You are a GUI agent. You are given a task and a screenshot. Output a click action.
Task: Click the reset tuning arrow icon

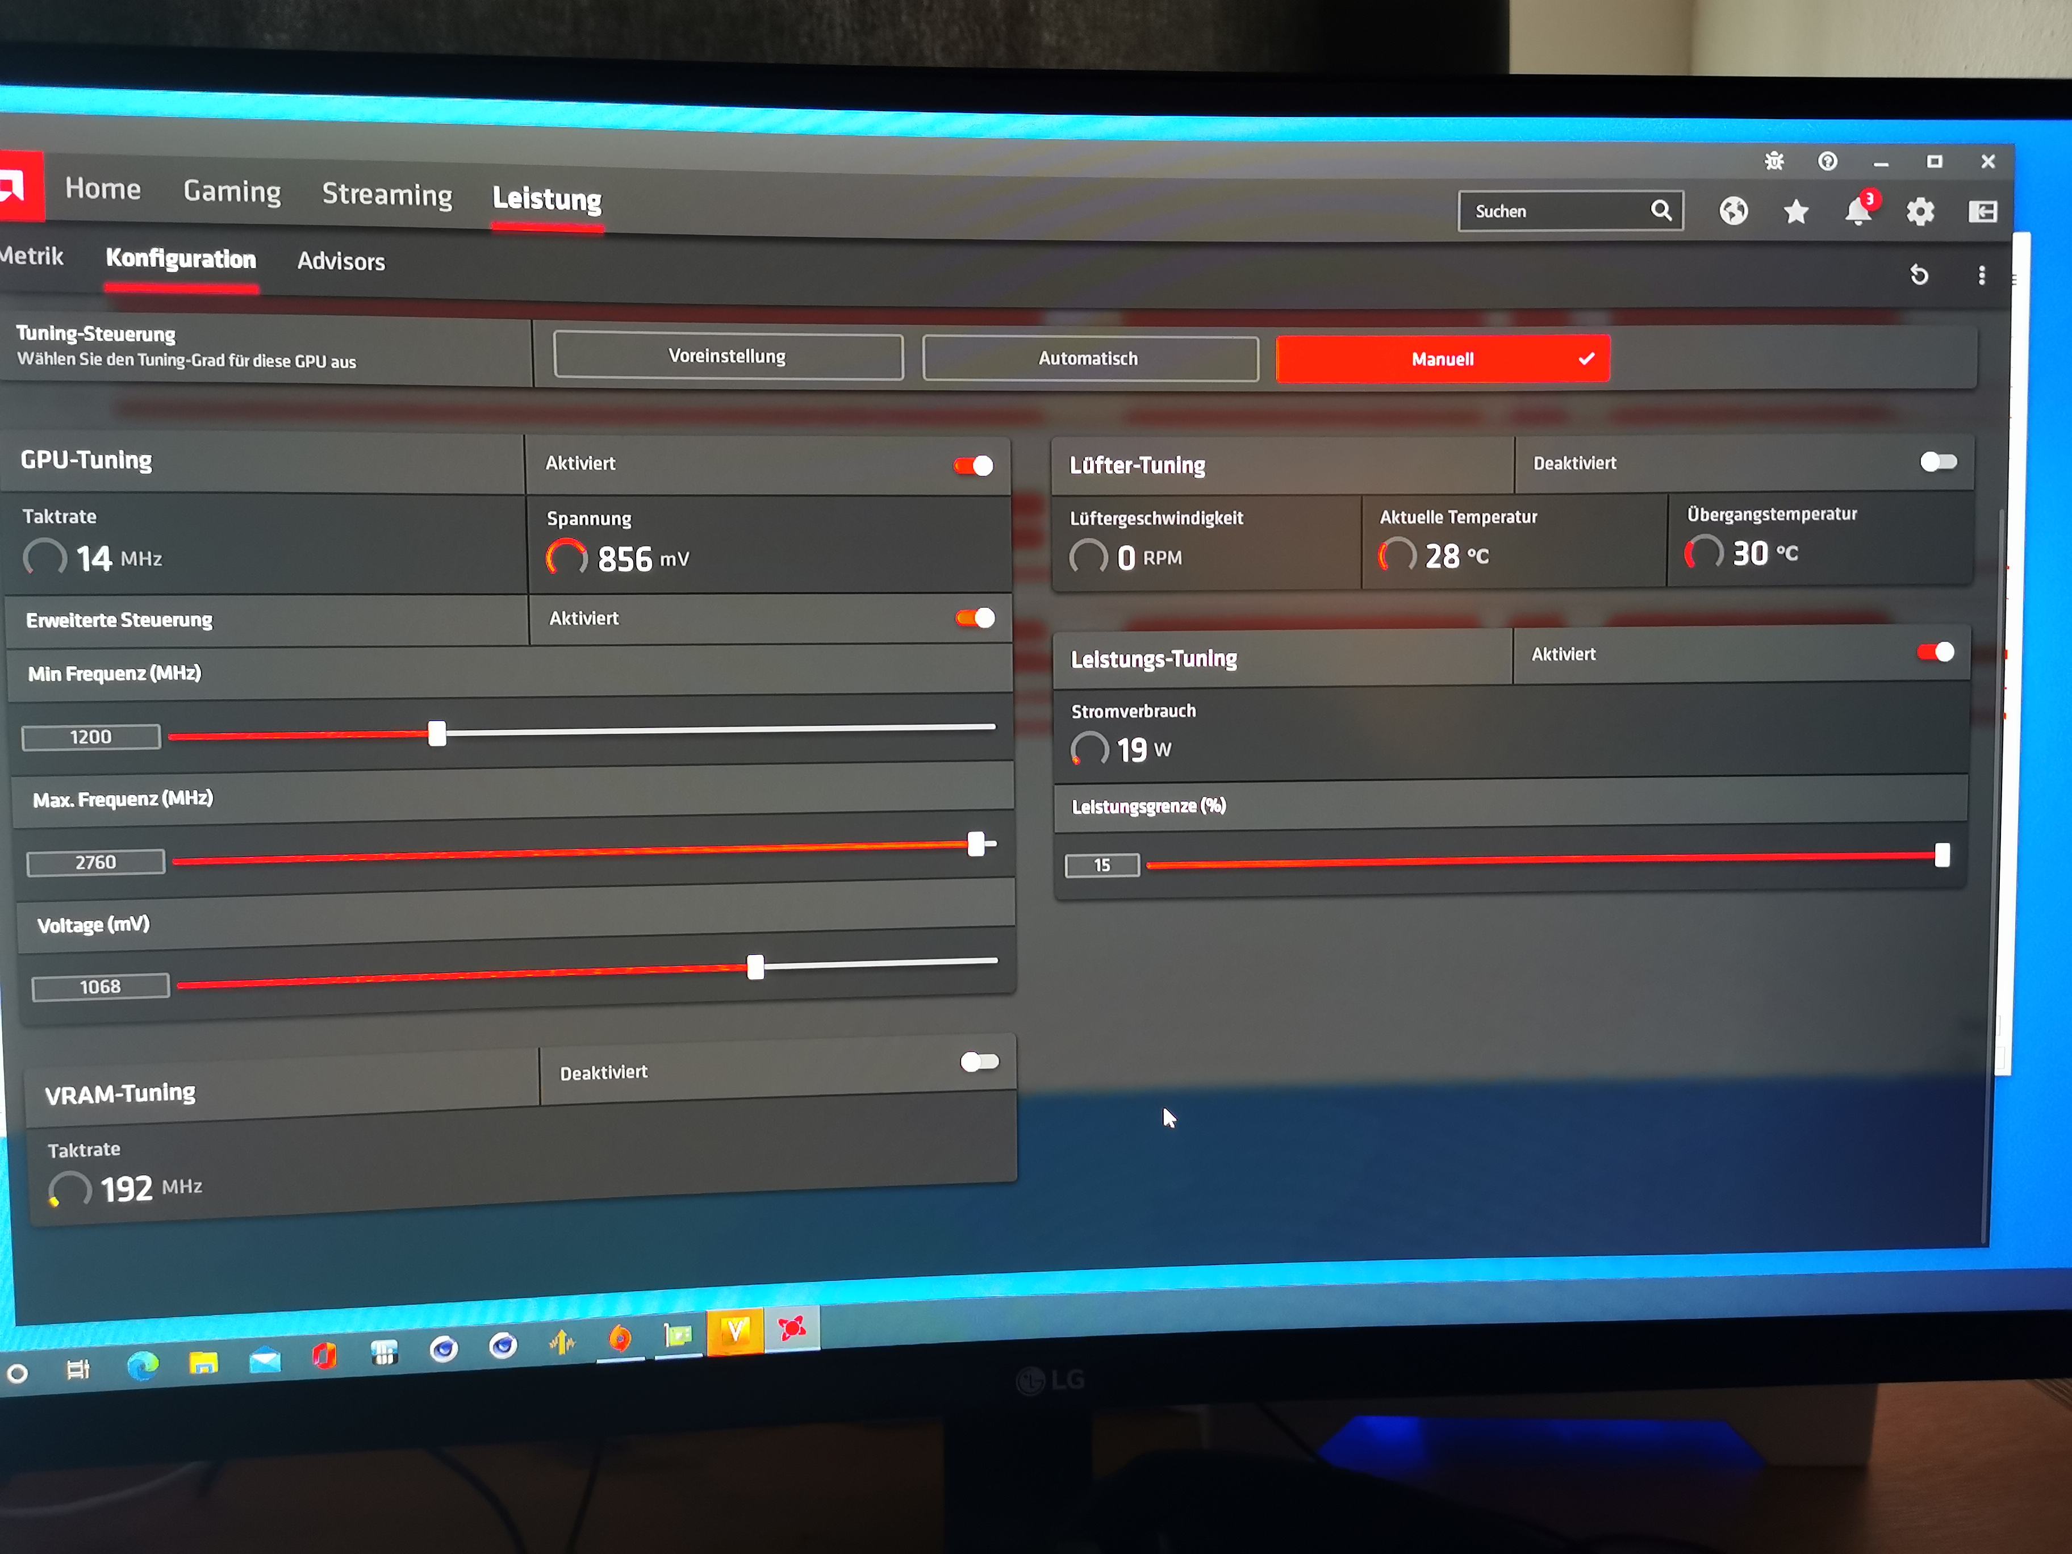click(1919, 274)
